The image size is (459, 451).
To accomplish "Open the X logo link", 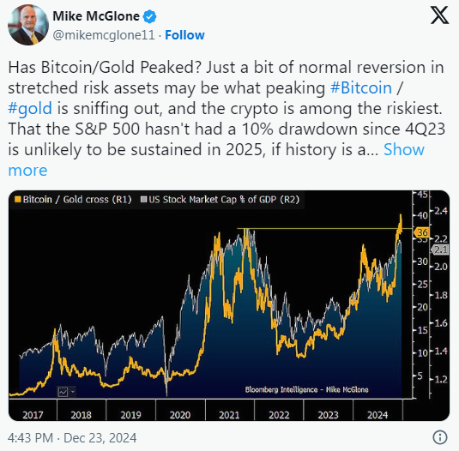I will point(439,15).
